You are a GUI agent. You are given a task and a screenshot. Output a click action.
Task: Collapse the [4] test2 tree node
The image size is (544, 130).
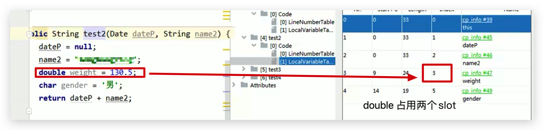[x=244, y=38]
